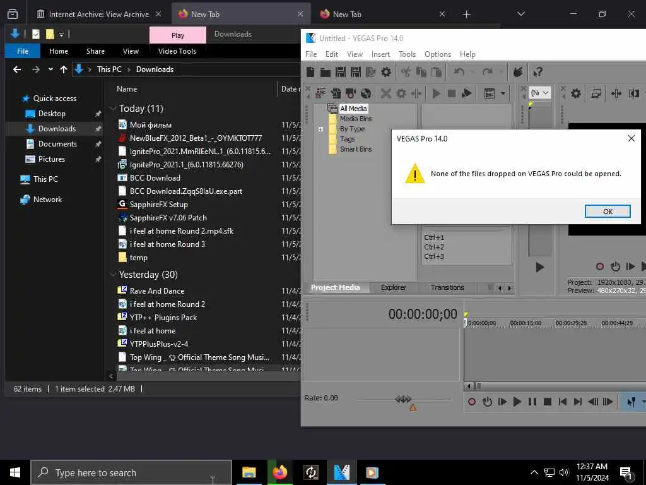Click Import Media icon in Project Media toolbar
Viewport: 646px width, 485px height.
(x=320, y=93)
